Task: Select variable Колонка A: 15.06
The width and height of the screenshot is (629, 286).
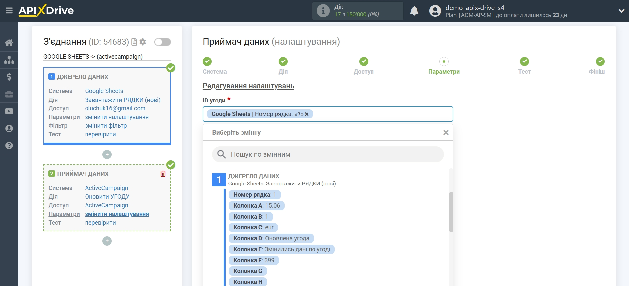Action: [x=257, y=206]
